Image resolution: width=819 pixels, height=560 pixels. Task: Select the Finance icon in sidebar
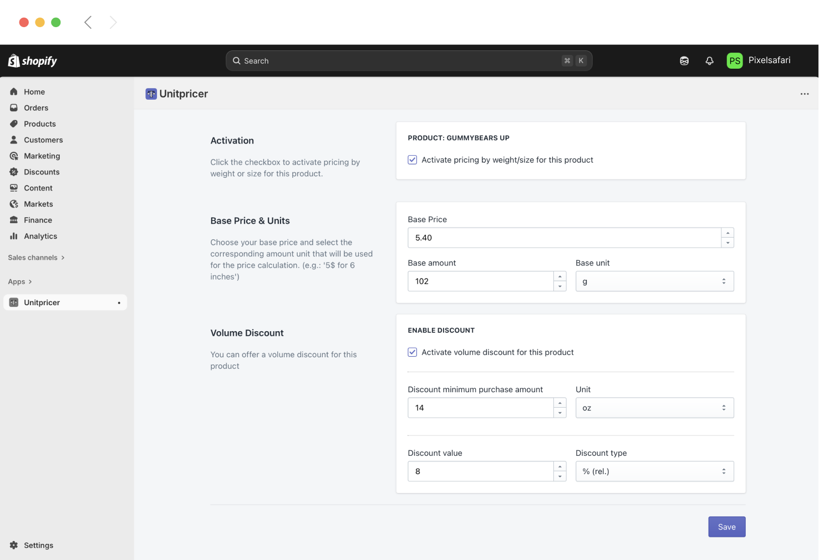pos(14,220)
